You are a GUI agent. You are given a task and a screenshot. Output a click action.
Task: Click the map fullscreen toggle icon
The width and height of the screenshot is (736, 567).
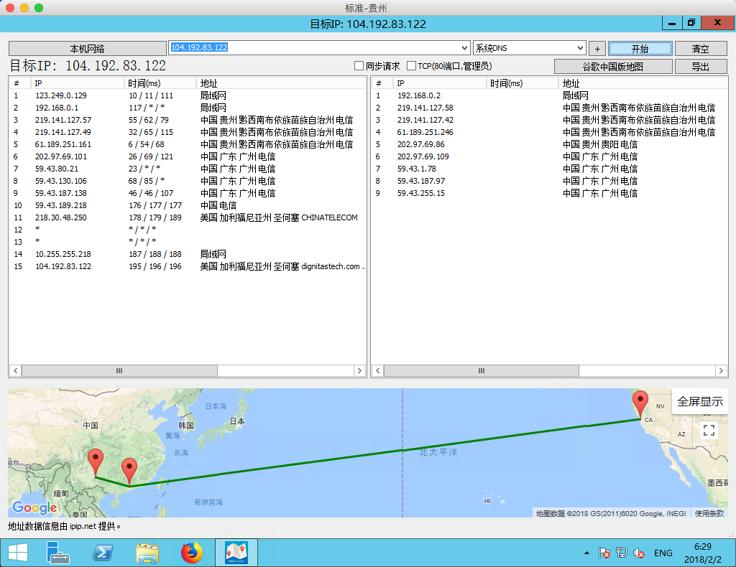(709, 430)
